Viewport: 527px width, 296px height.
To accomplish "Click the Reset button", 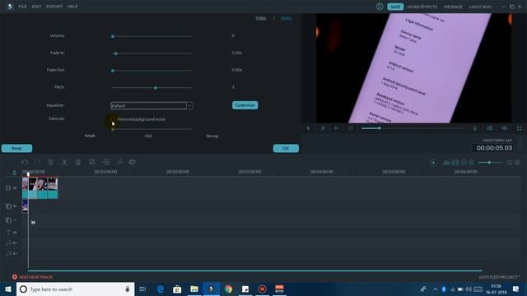I will (16, 148).
